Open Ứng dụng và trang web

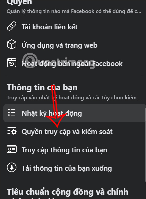60,45
